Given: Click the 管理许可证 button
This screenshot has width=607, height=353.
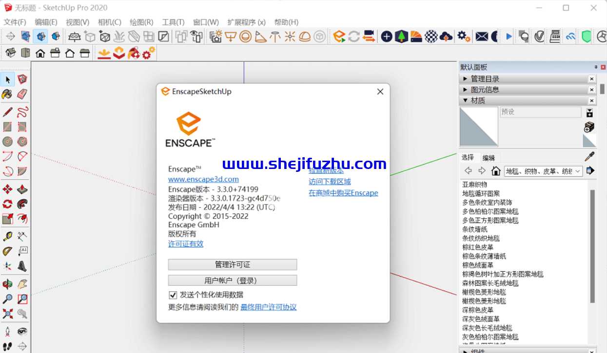Looking at the screenshot, I should click(233, 264).
